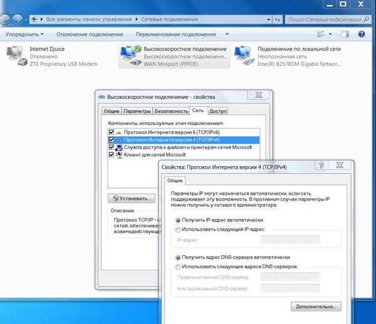Click text WAN Miniport (PPPOE)
Image resolution: width=376 pixels, height=324 pixels.
pos(171,64)
